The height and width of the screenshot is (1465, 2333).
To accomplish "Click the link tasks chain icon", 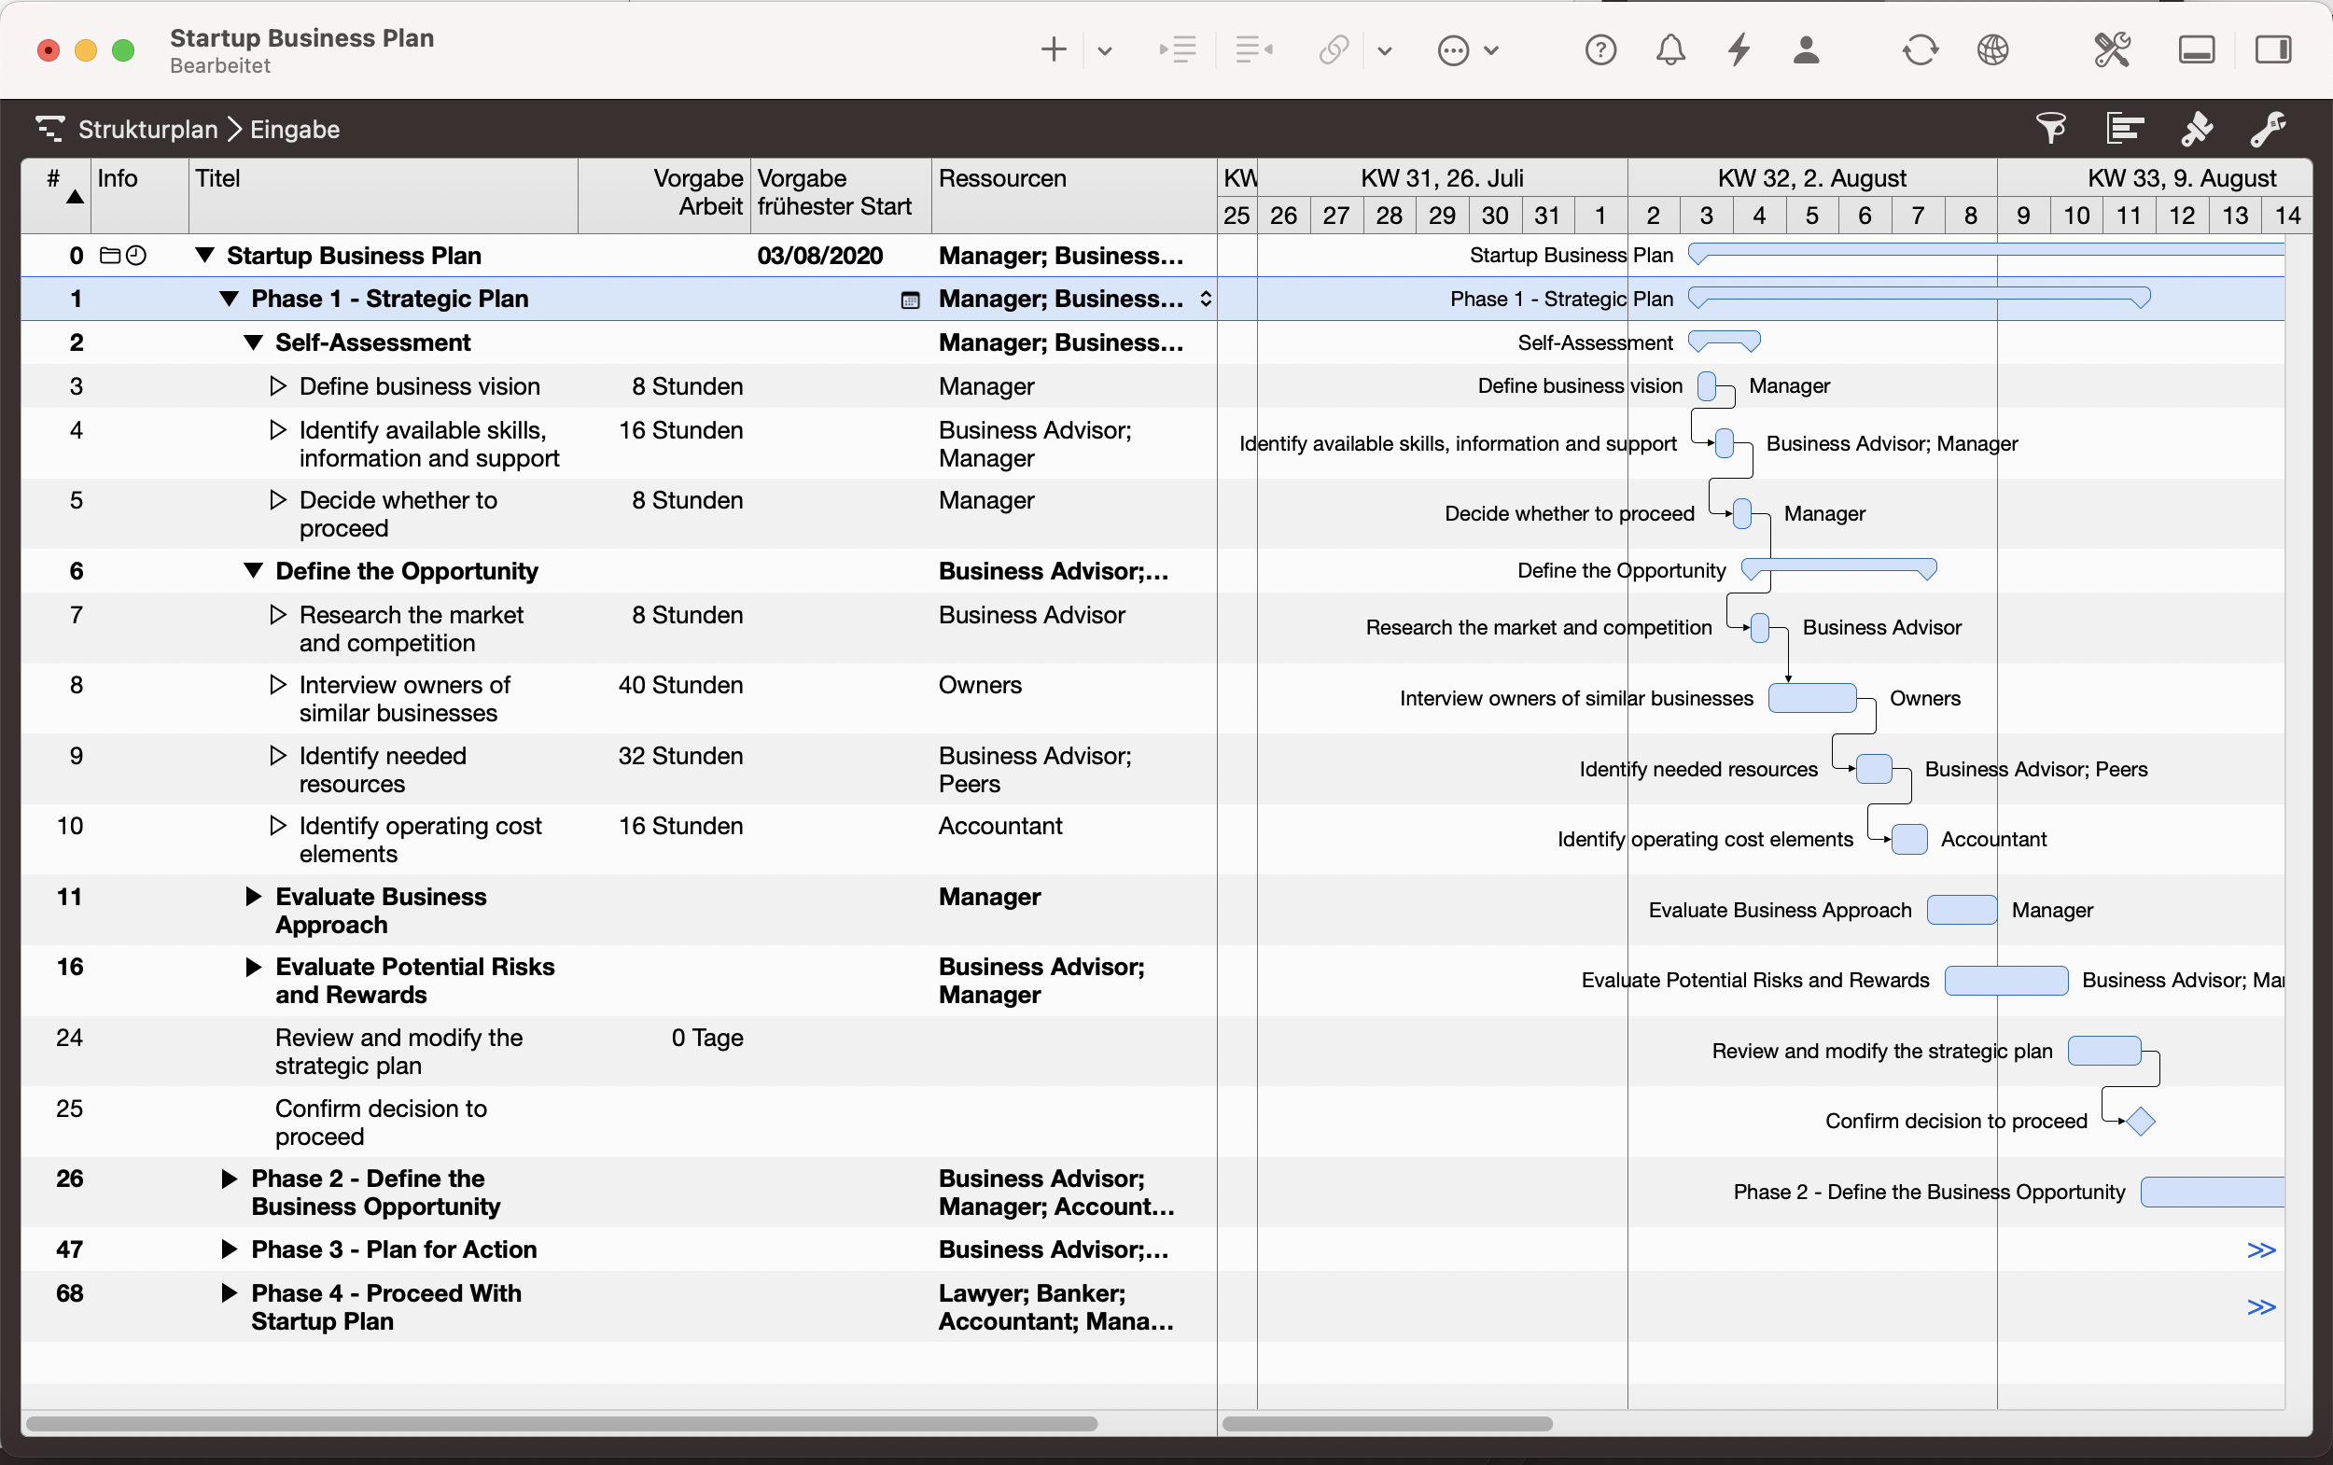I will (1334, 49).
